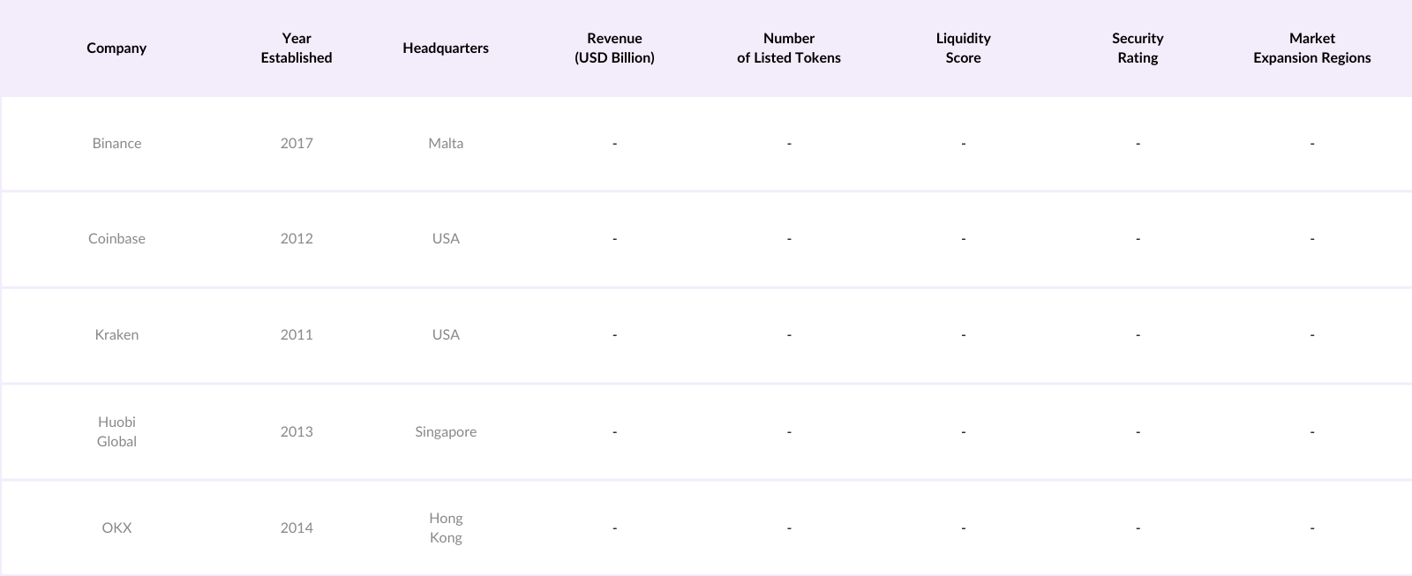Click Kraken's empty Liquidity Score cell
The height and width of the screenshot is (576, 1412).
(x=963, y=335)
